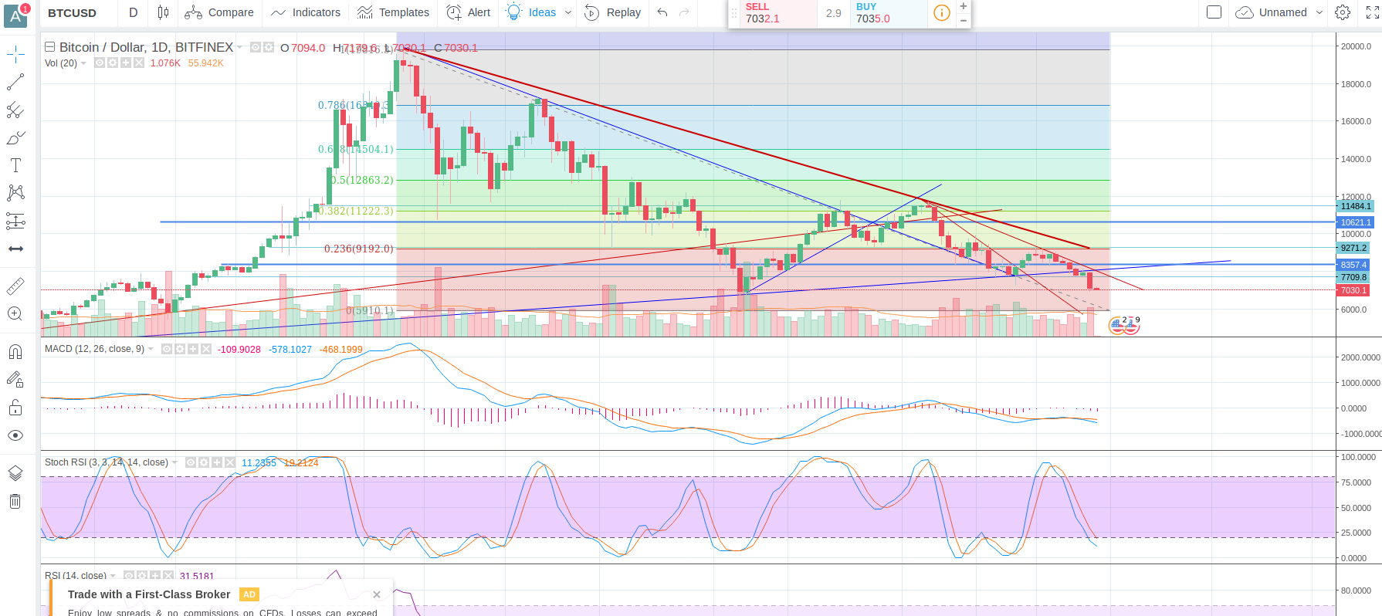The image size is (1382, 616).
Task: Expand the Ideas dropdown arrow
Action: [x=568, y=12]
